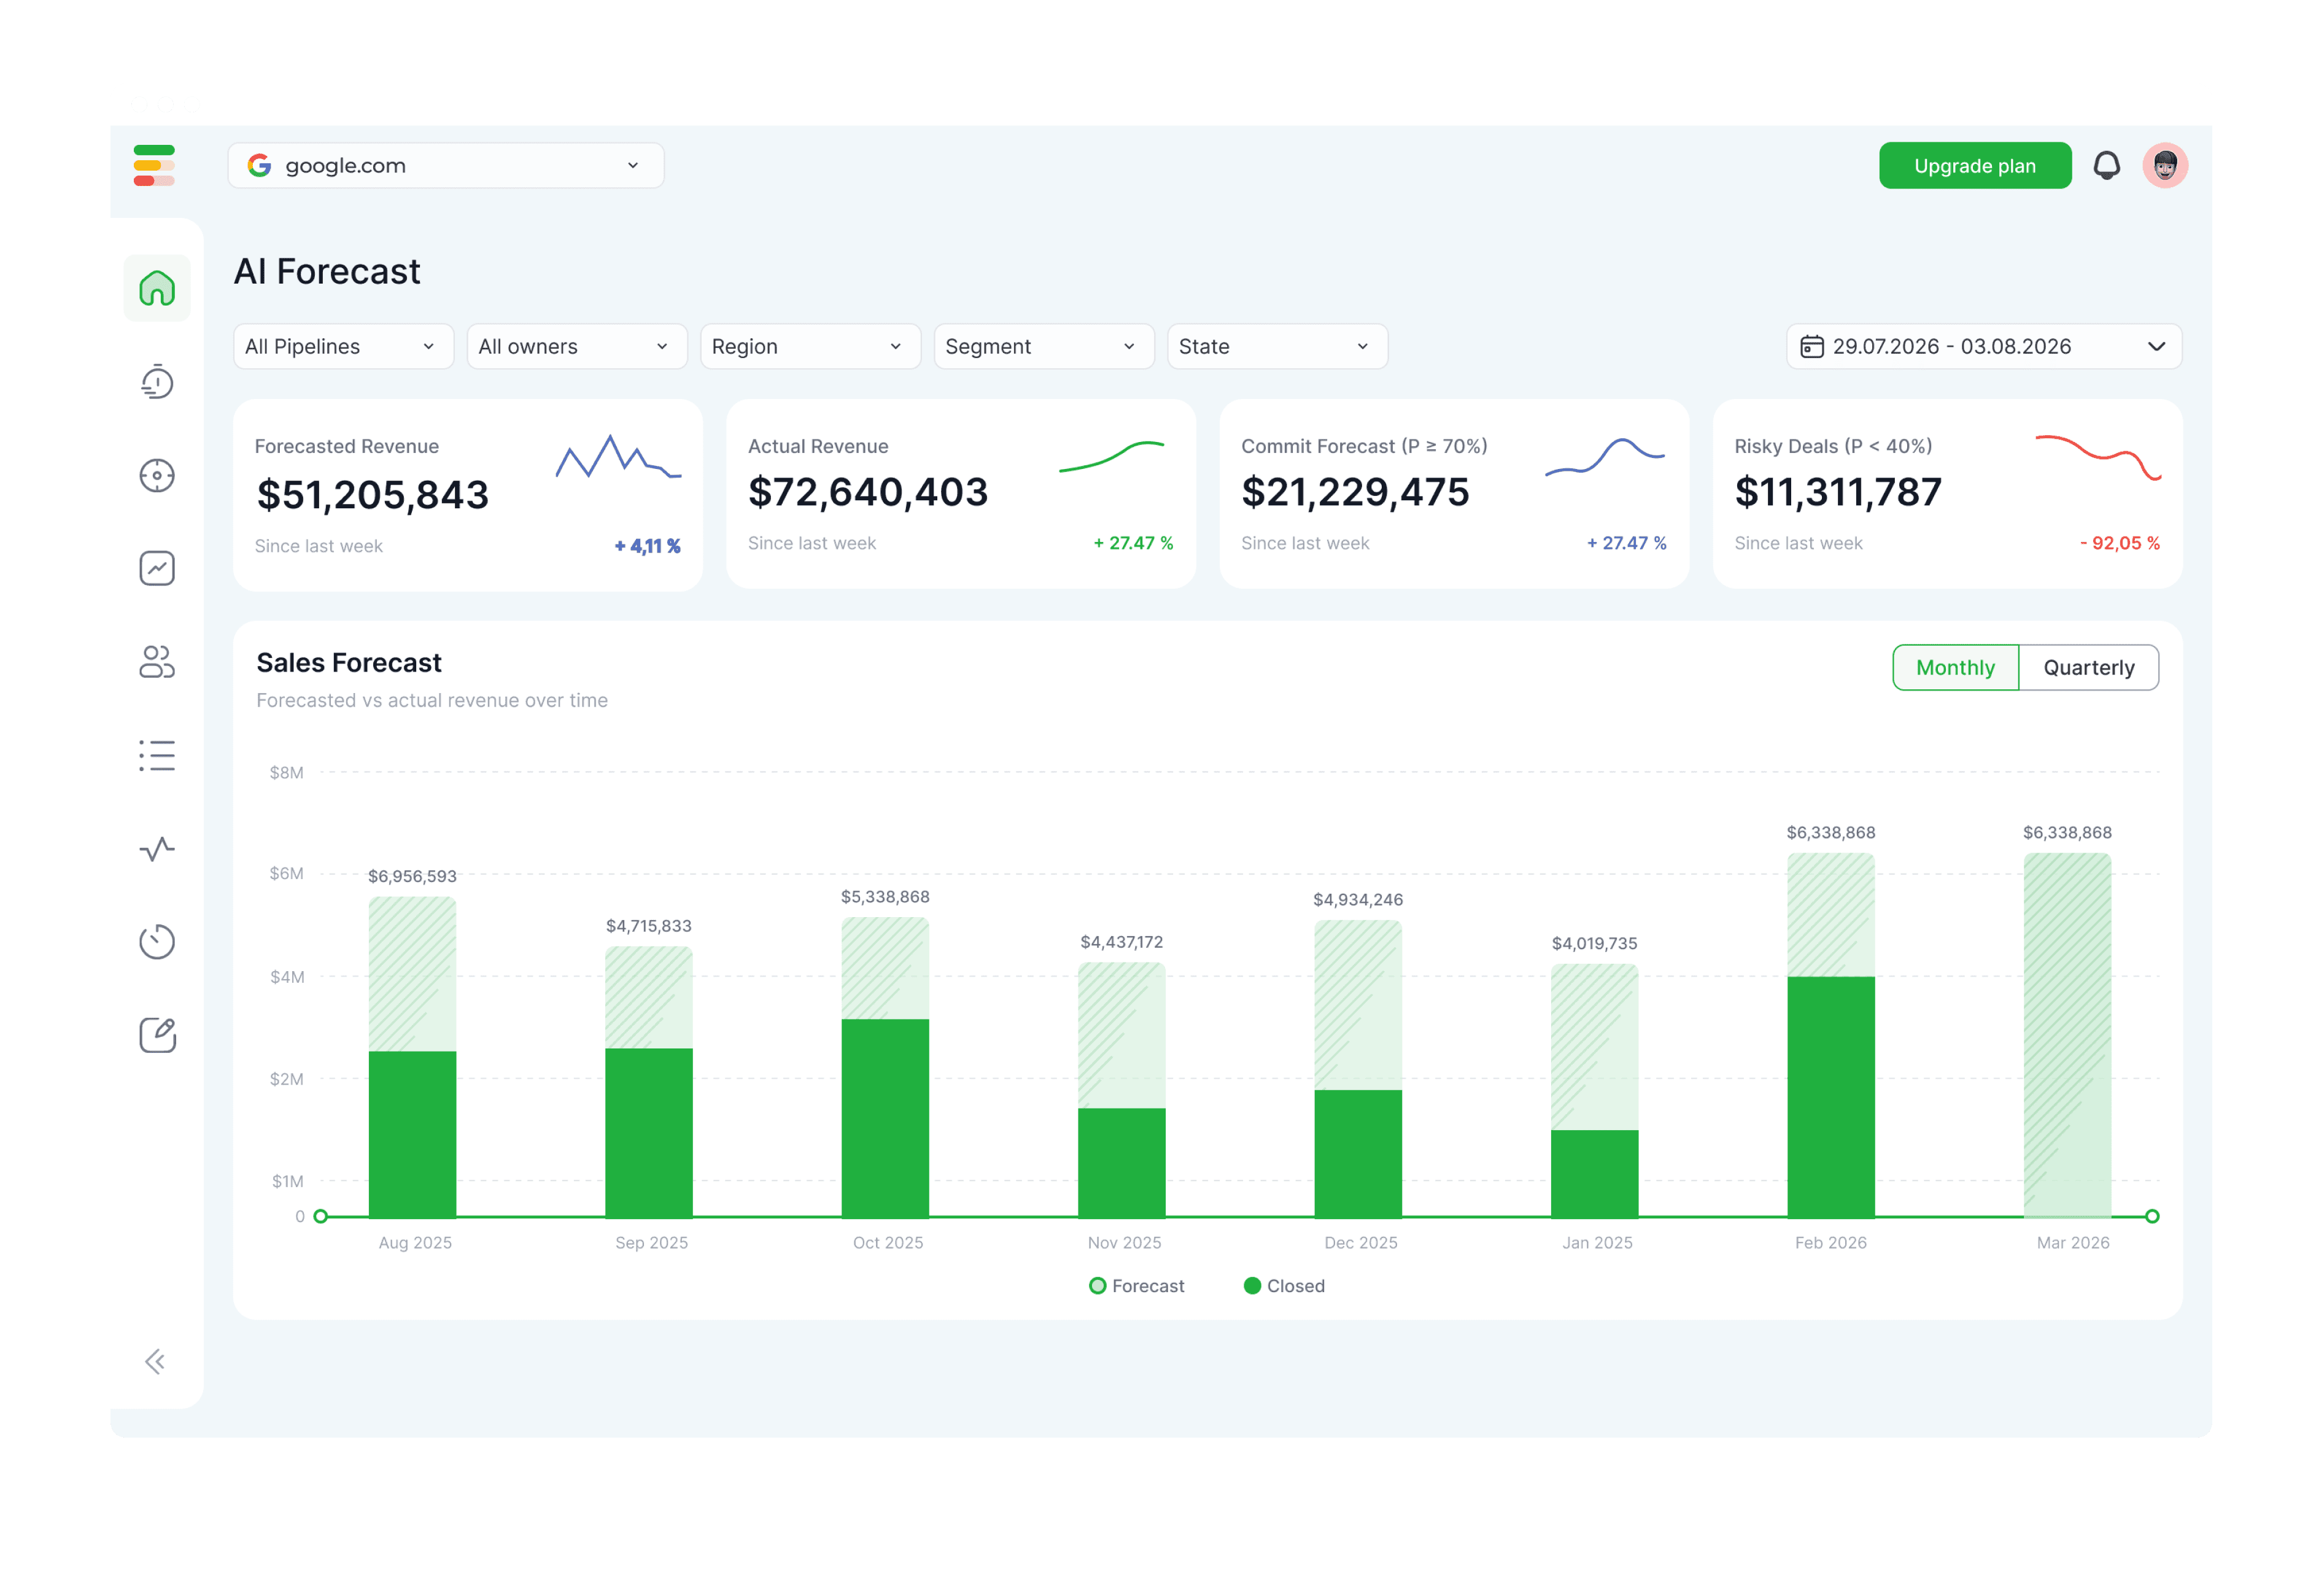Click the Upgrade plan button

click(1974, 165)
